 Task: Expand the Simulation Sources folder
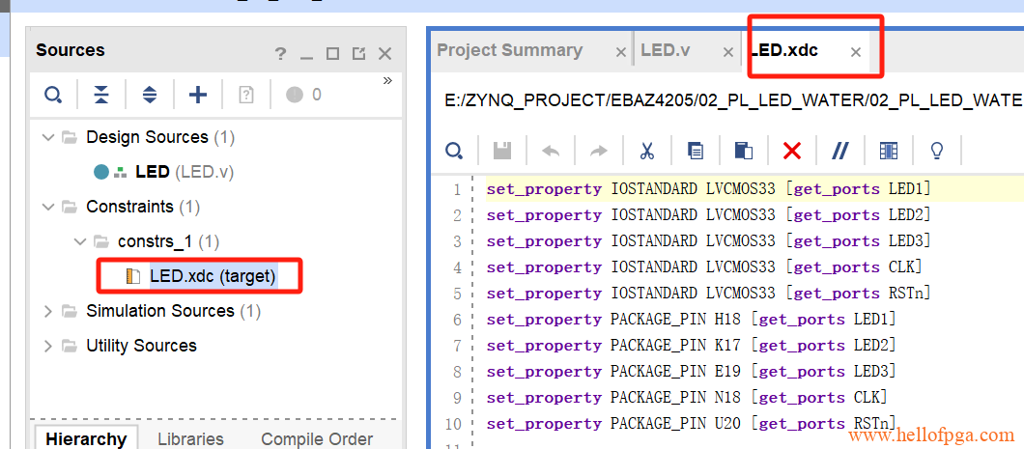click(48, 311)
